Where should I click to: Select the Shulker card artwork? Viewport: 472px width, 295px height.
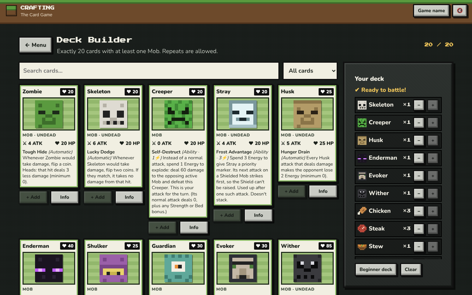[x=113, y=268]
